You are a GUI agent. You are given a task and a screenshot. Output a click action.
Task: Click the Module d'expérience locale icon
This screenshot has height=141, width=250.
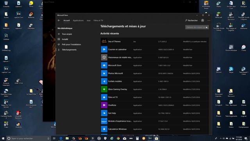[x=104, y=121]
